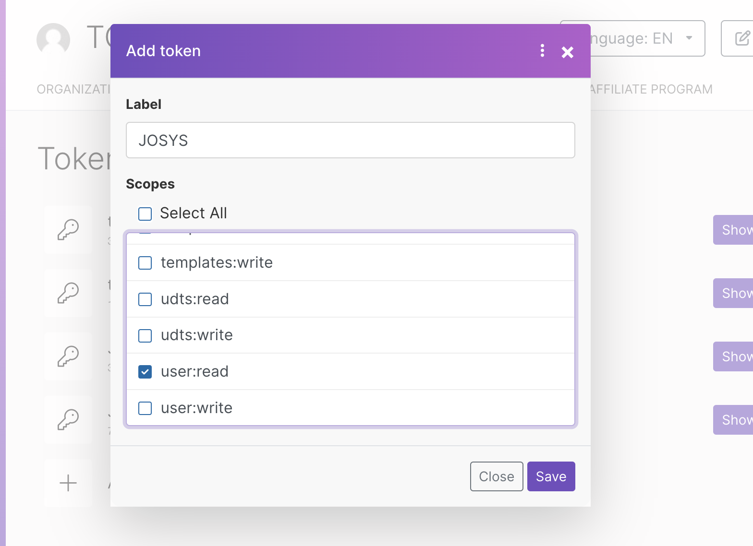Open the user profile avatar
The height and width of the screenshot is (546, 753).
(x=53, y=39)
